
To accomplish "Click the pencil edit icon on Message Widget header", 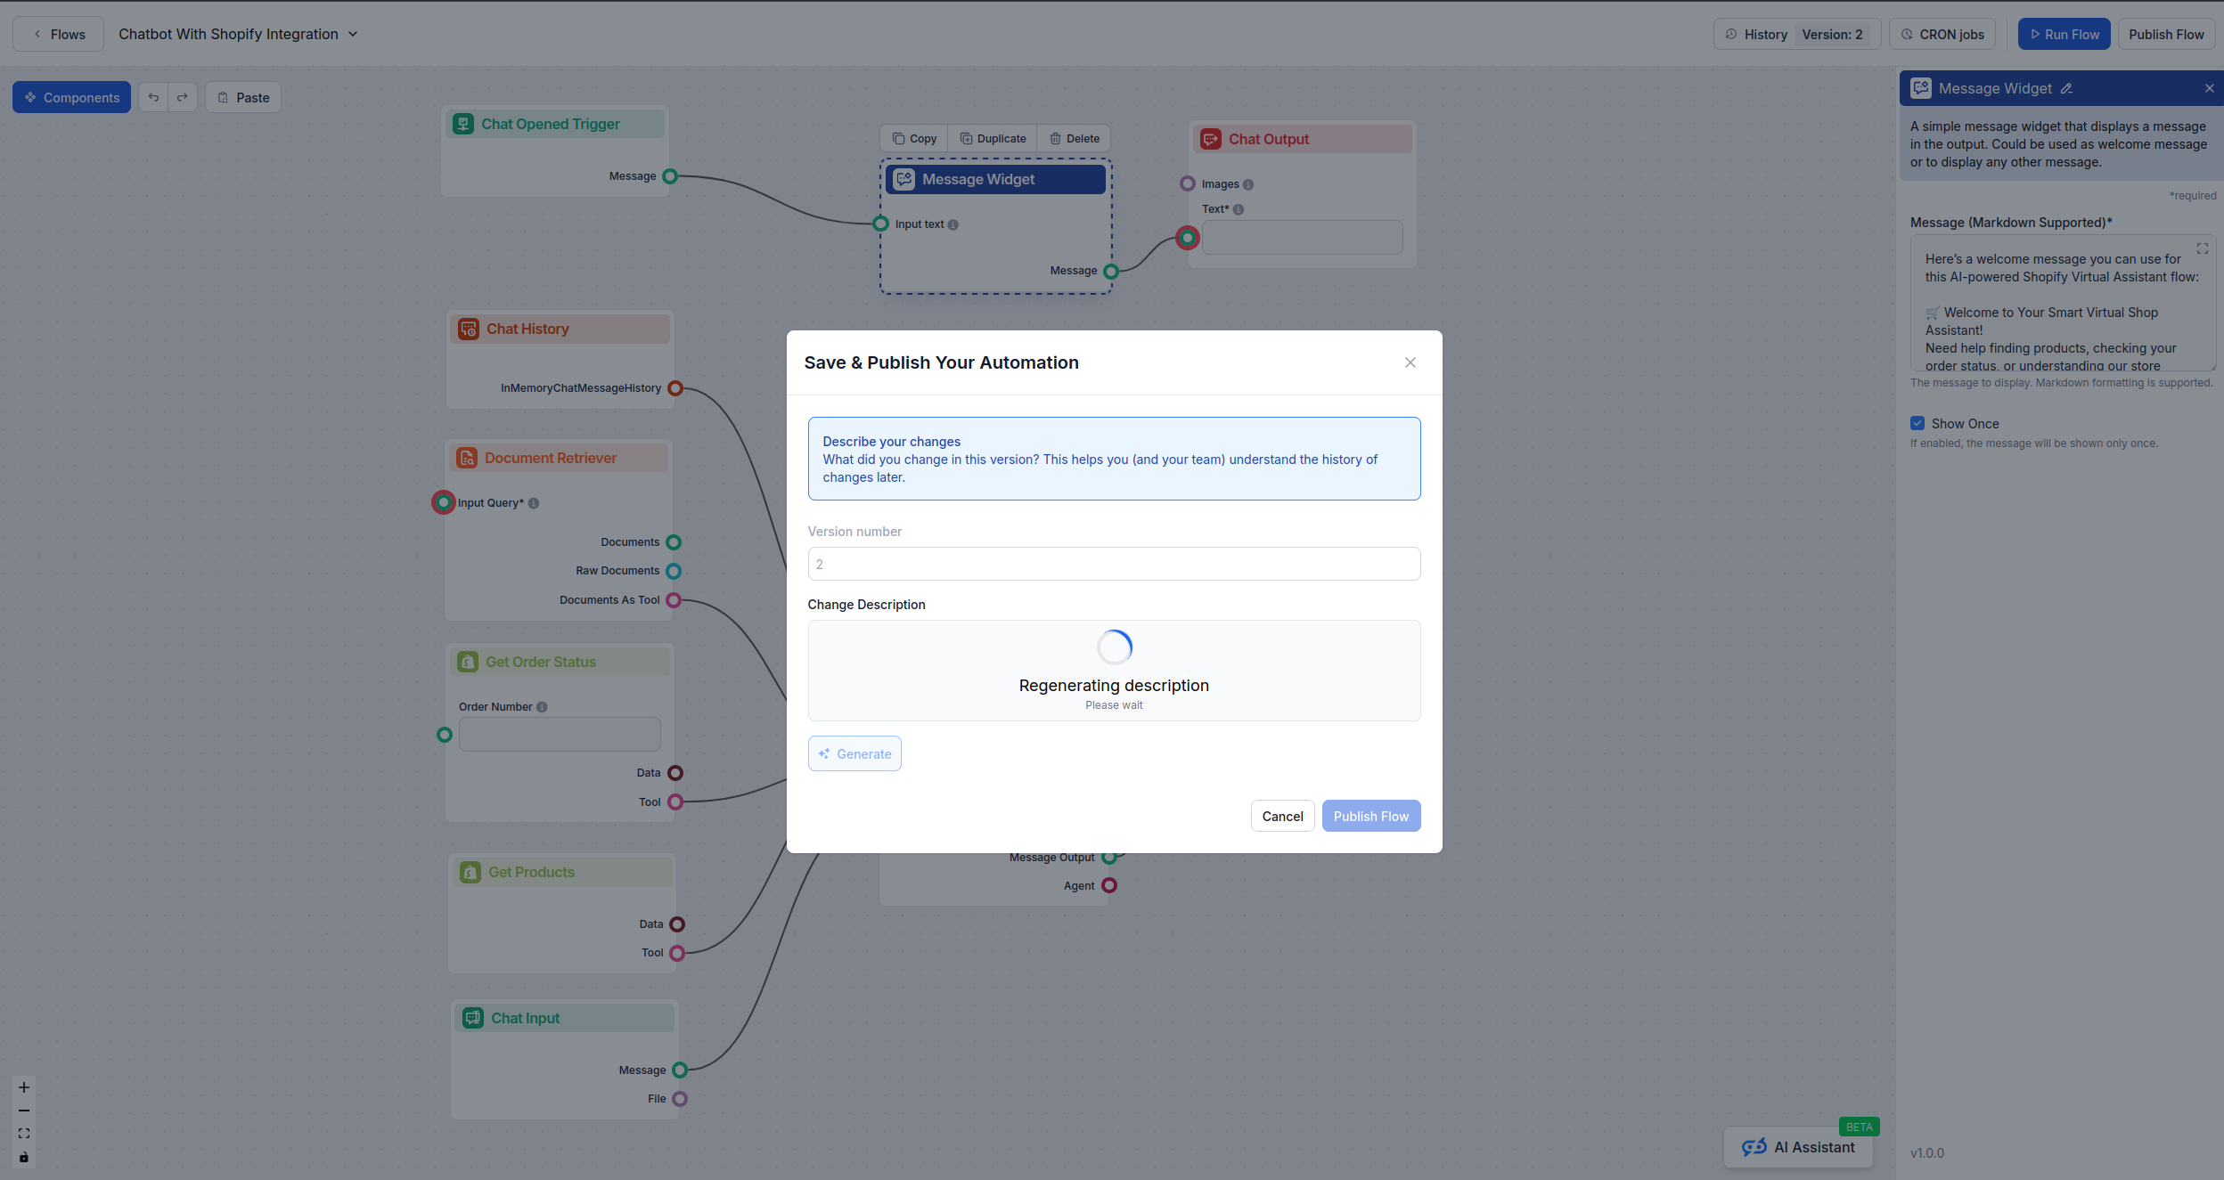I will pyautogui.click(x=2067, y=88).
